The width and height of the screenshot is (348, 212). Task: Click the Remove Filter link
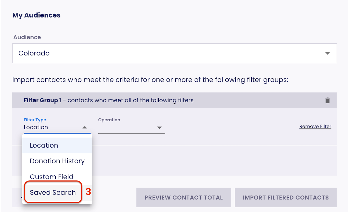(315, 126)
